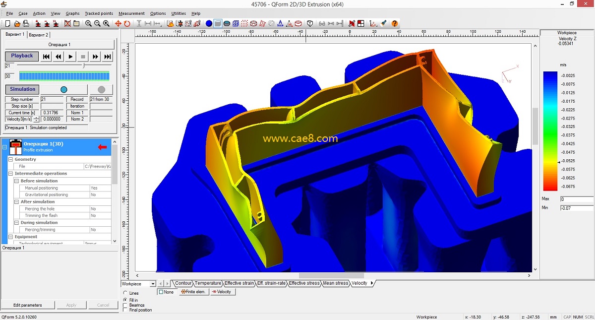Image resolution: width=595 pixels, height=320 pixels.
Task: Select the Lines radio button
Action: pos(124,293)
